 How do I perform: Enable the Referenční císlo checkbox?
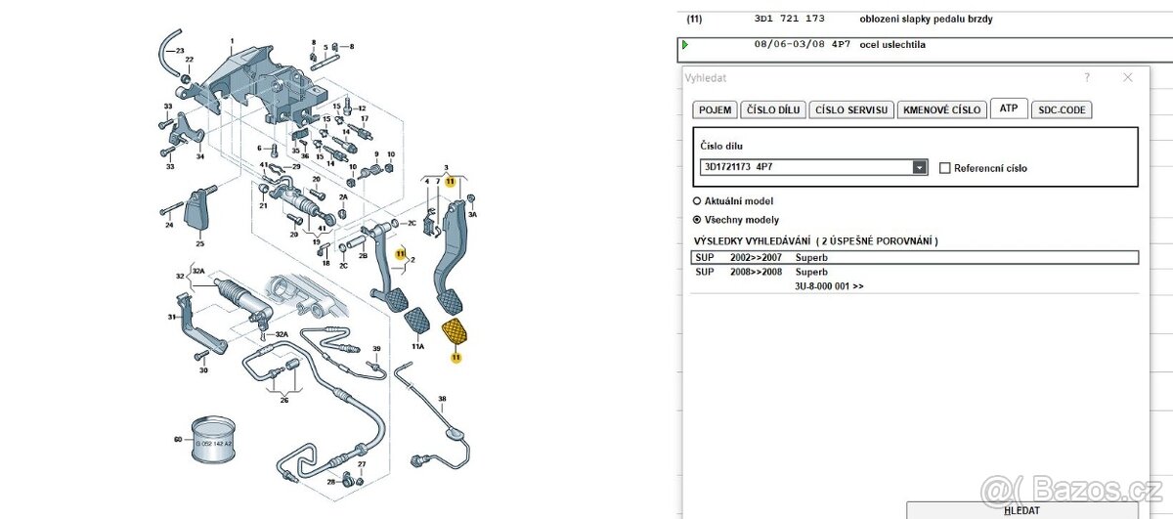944,168
